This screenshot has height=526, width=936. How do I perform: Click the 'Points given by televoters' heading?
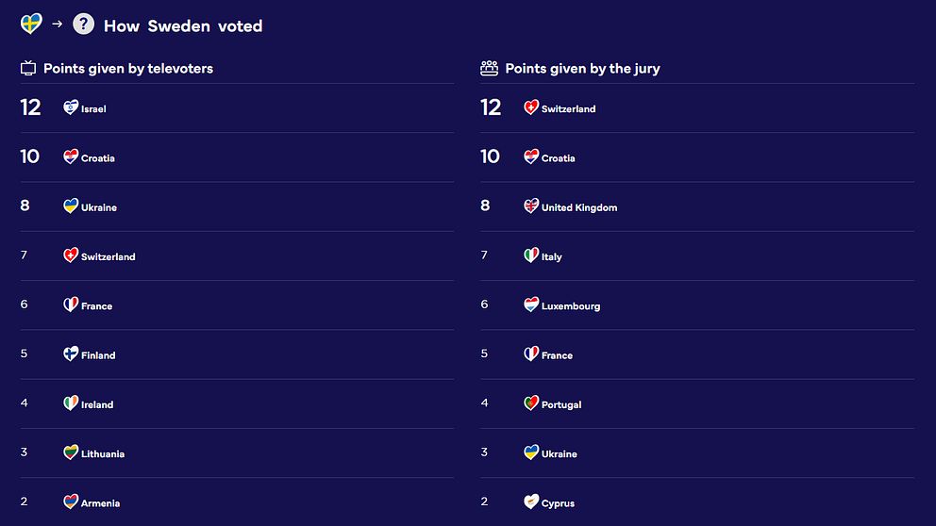(x=128, y=69)
